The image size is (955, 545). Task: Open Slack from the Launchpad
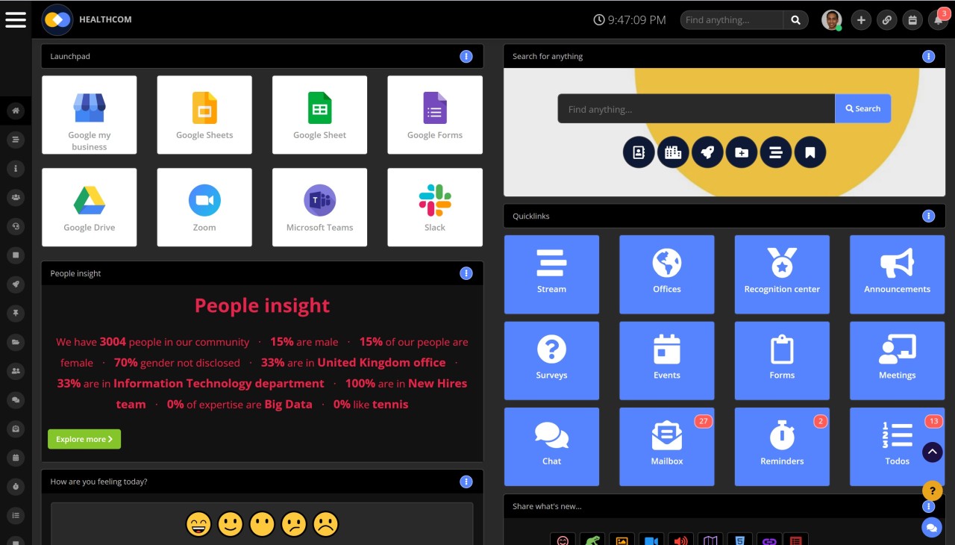pyautogui.click(x=435, y=207)
